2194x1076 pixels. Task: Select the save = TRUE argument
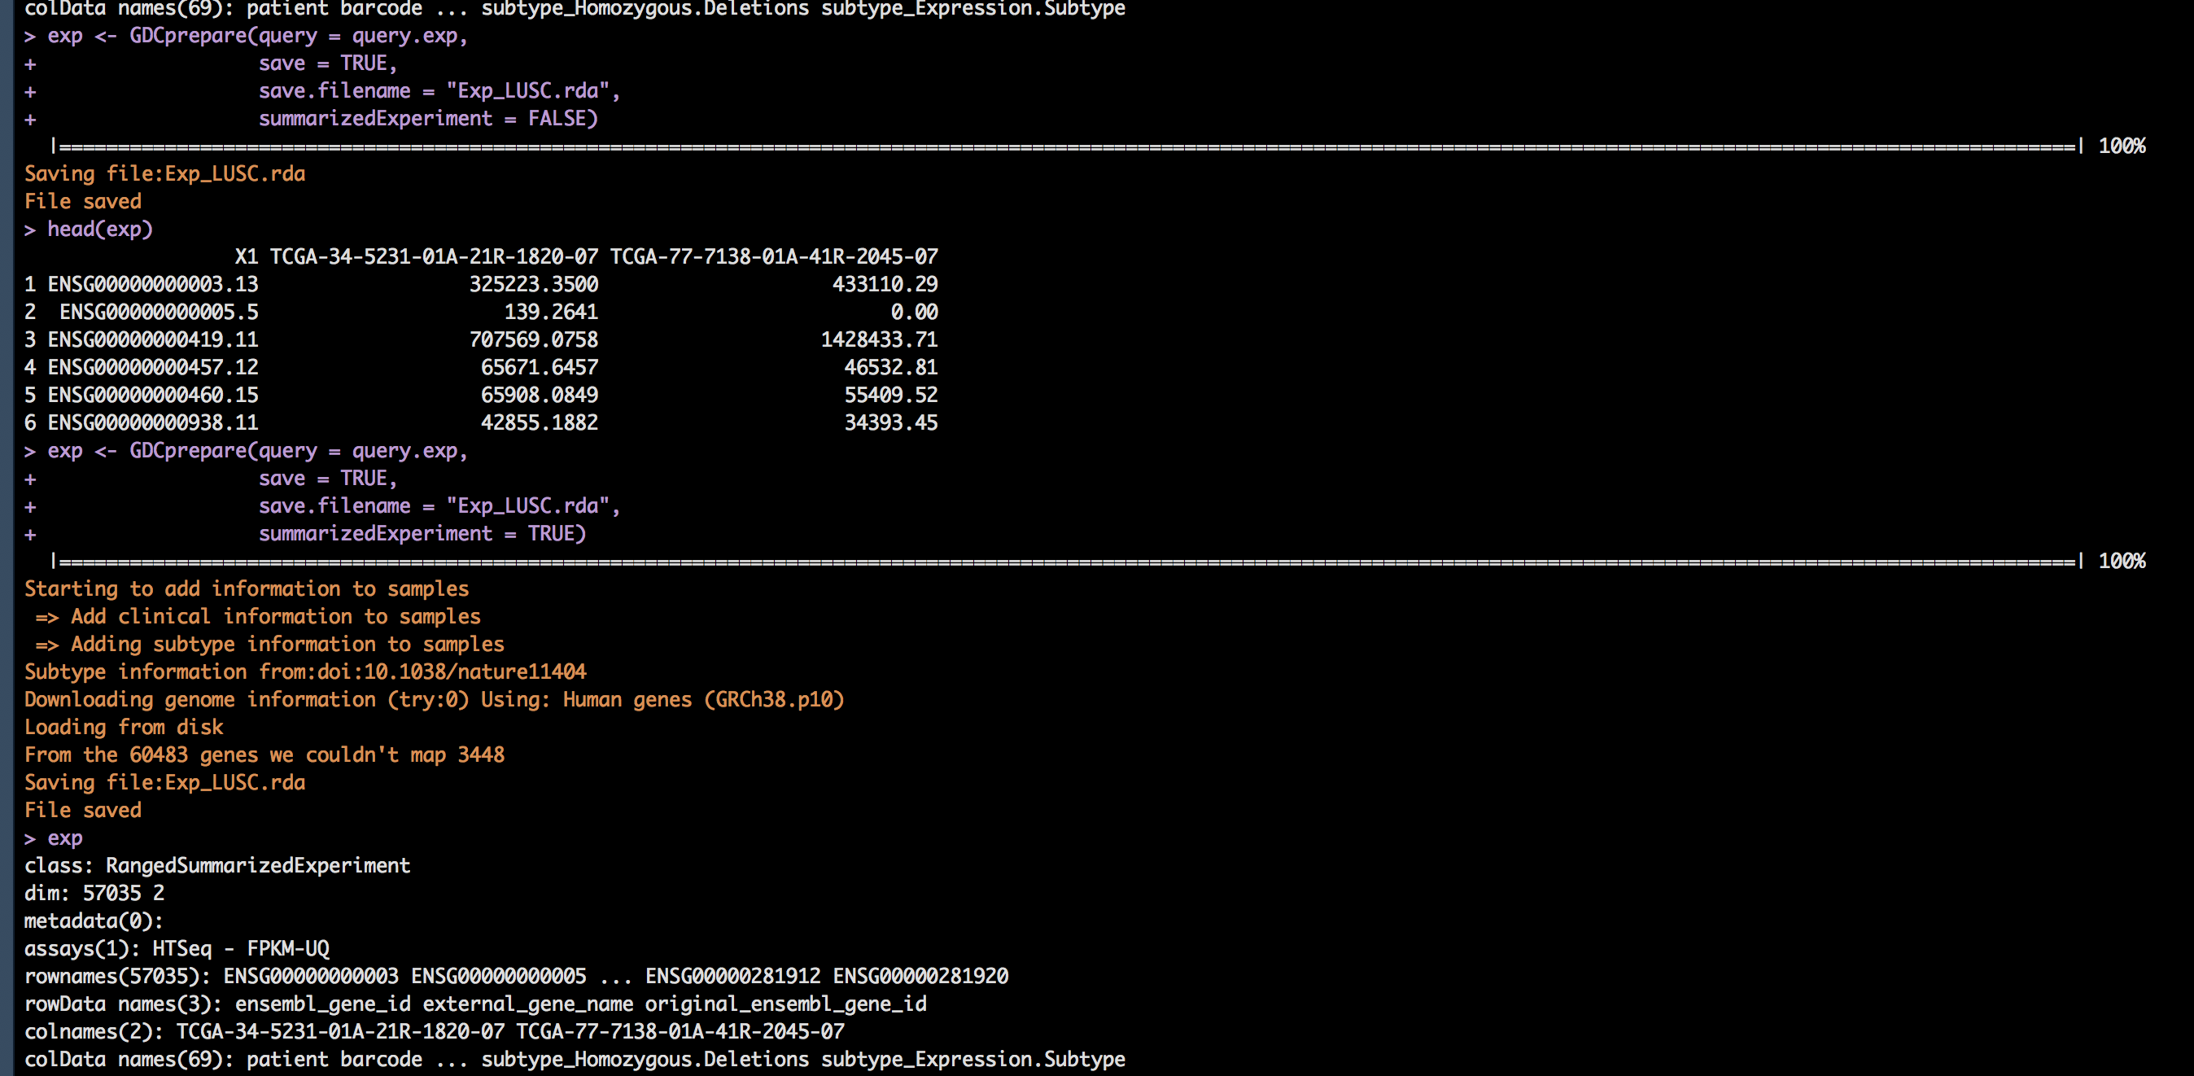coord(327,61)
